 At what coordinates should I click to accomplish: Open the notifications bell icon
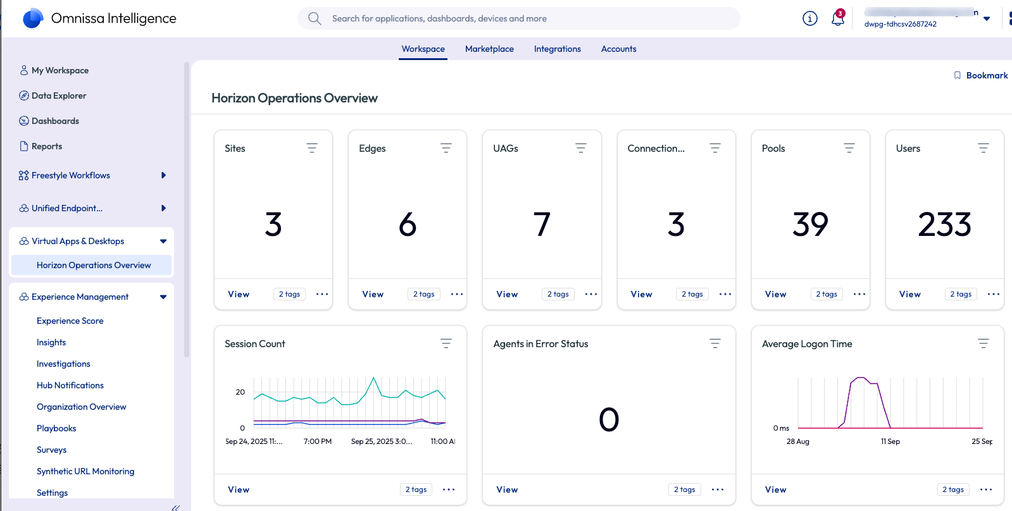837,19
